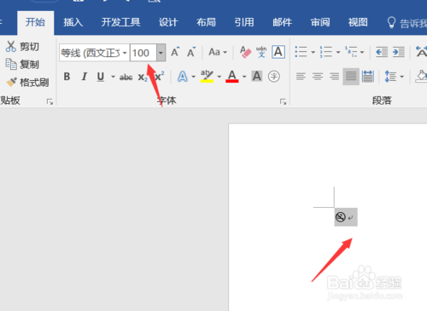This screenshot has width=427, height=311.
Task: Open clipboard pane dialog launcher
Action: 50,101
